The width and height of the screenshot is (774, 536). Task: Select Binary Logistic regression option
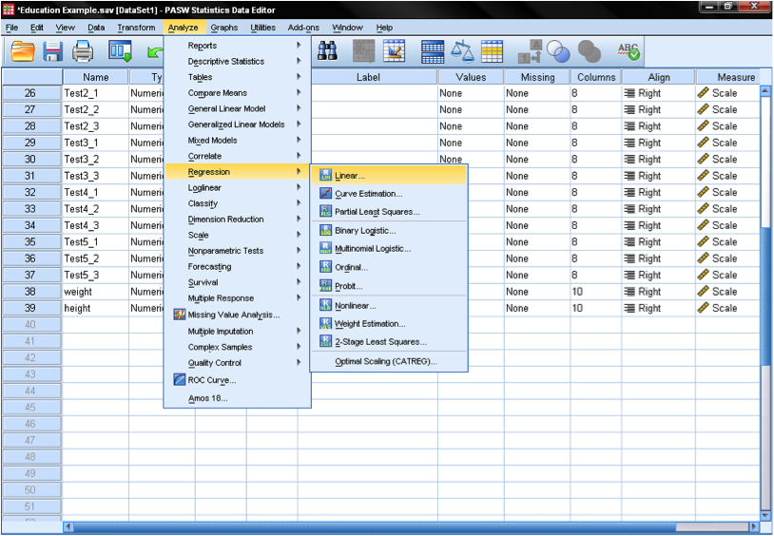[x=365, y=231]
